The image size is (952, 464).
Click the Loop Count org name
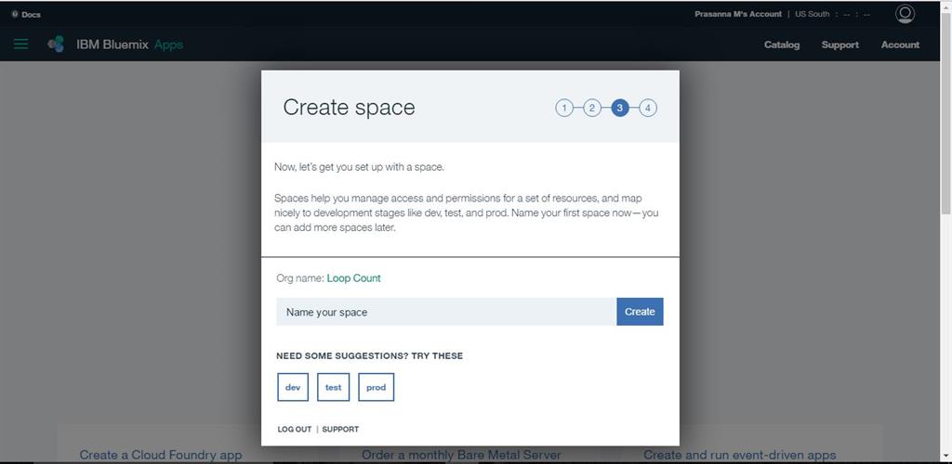[x=353, y=278]
